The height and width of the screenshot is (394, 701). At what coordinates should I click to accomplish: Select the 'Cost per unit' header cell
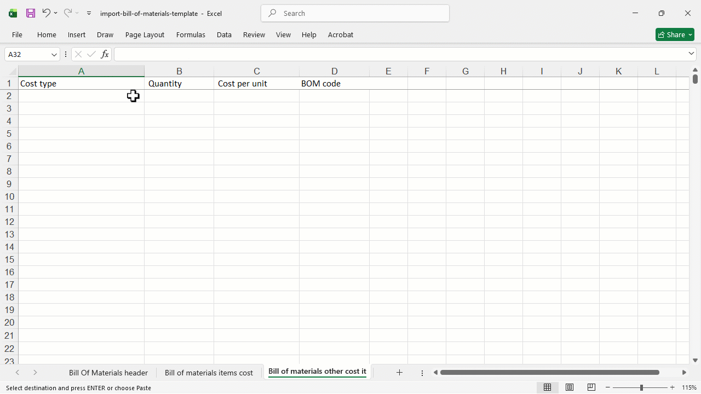pos(256,84)
